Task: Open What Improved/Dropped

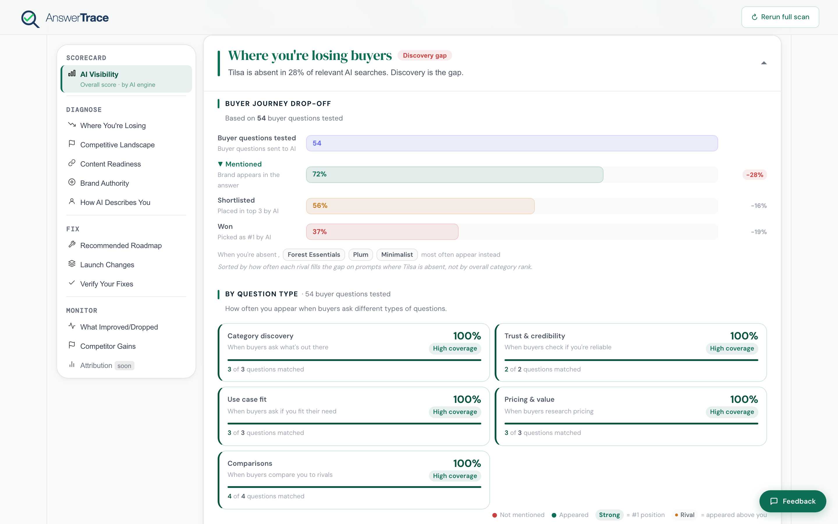Action: [126, 327]
